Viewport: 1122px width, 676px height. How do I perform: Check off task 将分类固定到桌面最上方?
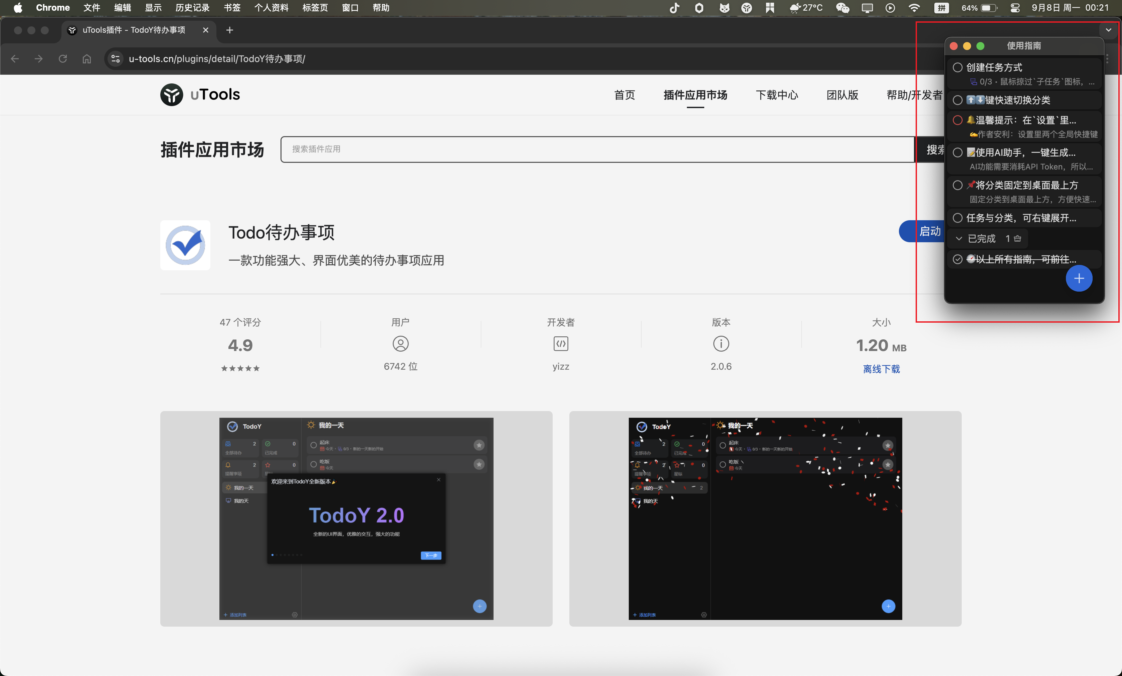958,185
